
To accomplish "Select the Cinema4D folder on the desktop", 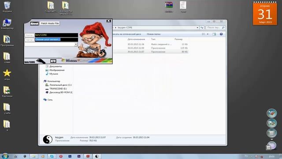I will (x=51, y=7).
